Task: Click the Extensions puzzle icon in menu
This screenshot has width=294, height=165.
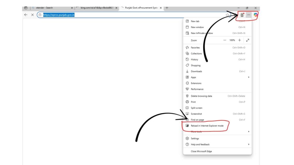Action: click(187, 83)
